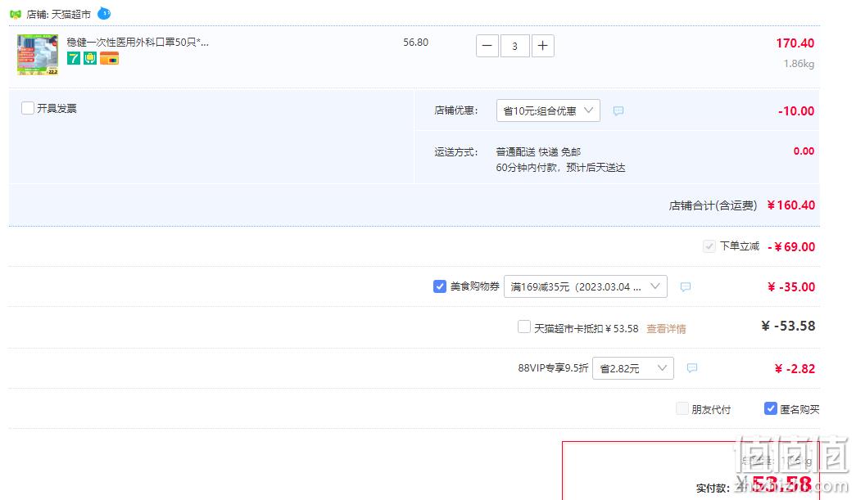This screenshot has width=856, height=500.
Task: Click the item subtotal 170.40
Action: [x=795, y=43]
